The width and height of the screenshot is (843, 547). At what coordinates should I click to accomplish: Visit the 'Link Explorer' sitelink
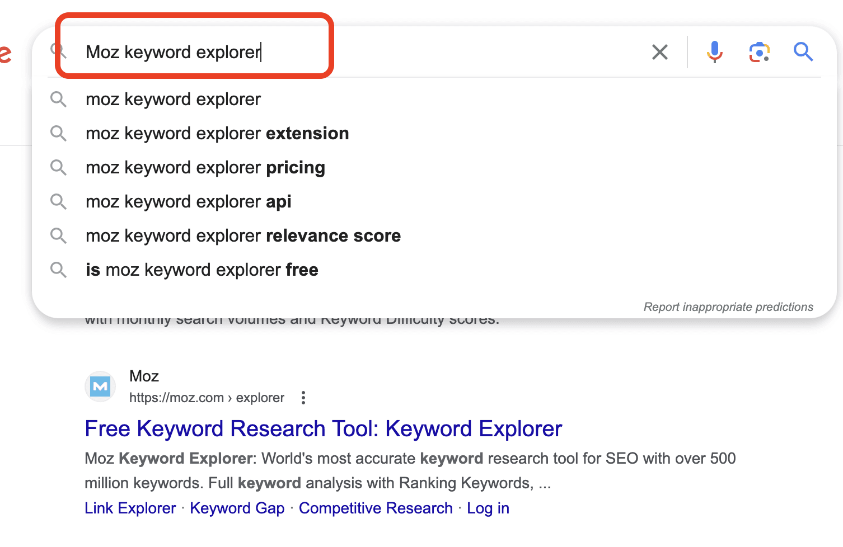130,508
